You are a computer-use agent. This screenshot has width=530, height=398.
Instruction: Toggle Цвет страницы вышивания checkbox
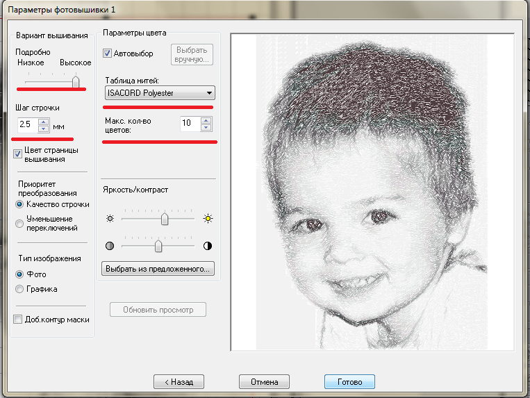click(19, 154)
